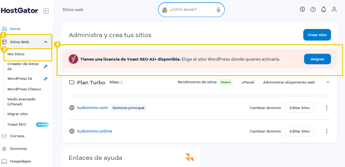Click Asignar for the Yoast license
This screenshot has height=167, width=345.
point(318,59)
